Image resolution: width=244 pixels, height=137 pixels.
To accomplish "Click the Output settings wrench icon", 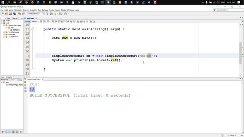I will coord(26,91).
